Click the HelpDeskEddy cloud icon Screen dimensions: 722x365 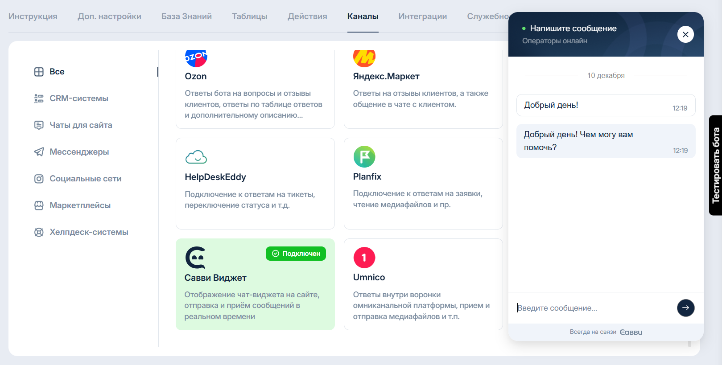tap(196, 157)
